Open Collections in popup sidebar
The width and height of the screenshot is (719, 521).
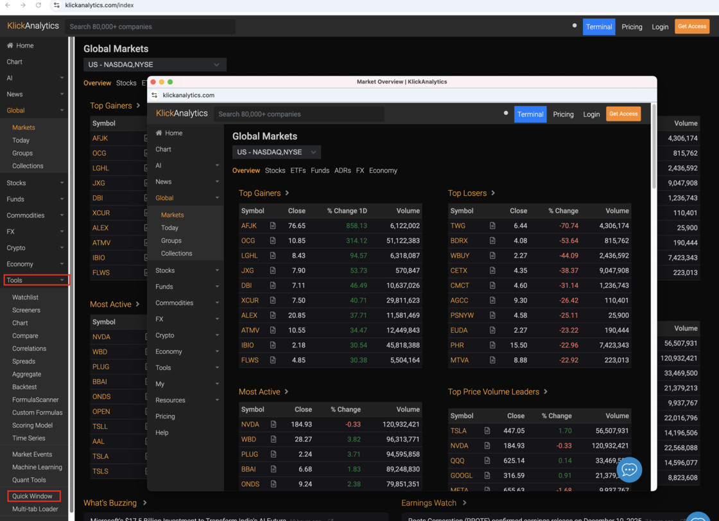coord(177,253)
